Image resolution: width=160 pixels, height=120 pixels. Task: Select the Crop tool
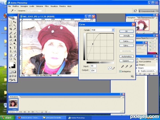coord(11,29)
